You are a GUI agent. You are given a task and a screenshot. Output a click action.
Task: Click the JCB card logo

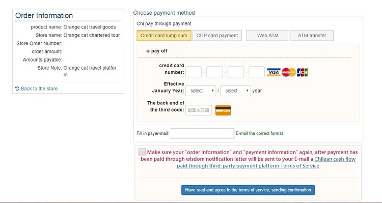pyautogui.click(x=303, y=72)
